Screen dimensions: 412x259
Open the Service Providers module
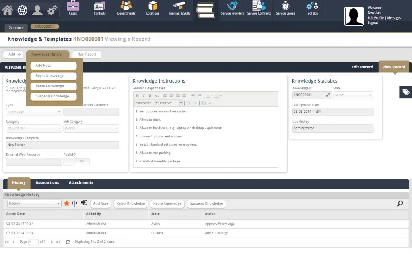[x=232, y=8]
